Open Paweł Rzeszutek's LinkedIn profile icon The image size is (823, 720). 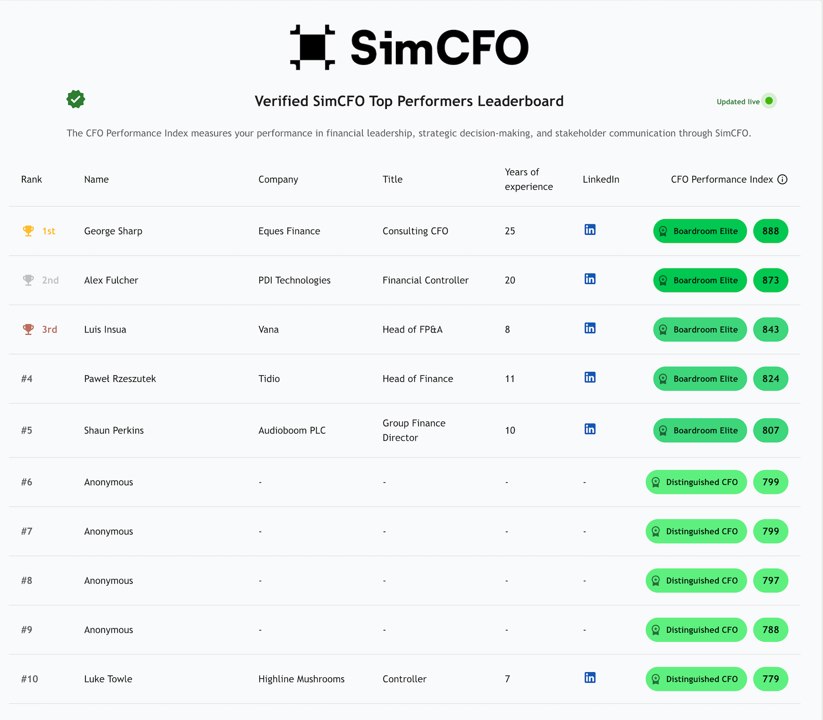pos(590,378)
